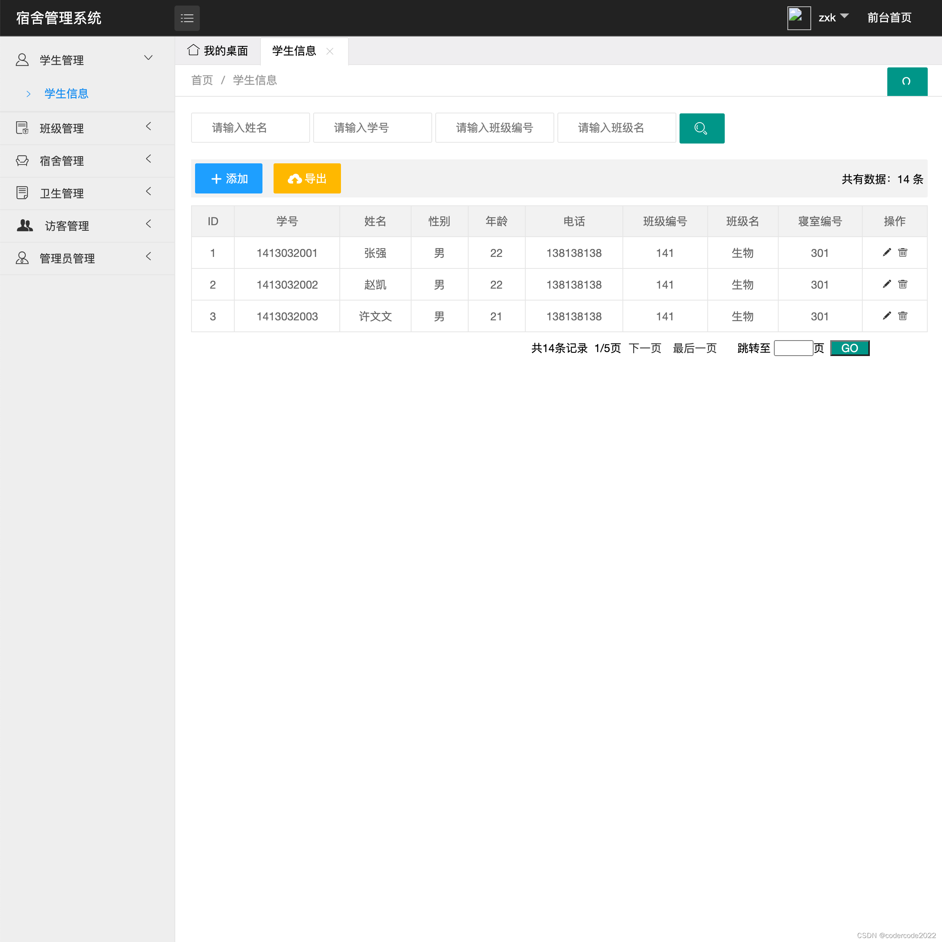
Task: Switch to the 我的桌面 tab
Action: pos(218,50)
